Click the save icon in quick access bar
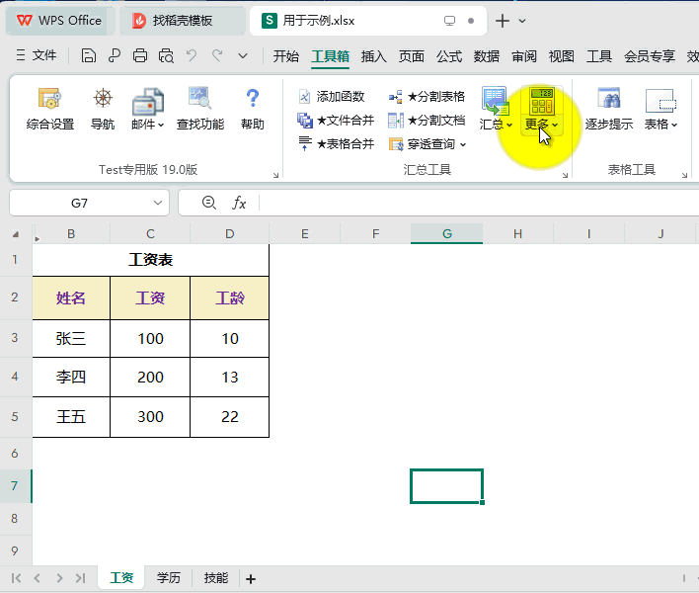Image resolution: width=699 pixels, height=593 pixels. 89,56
